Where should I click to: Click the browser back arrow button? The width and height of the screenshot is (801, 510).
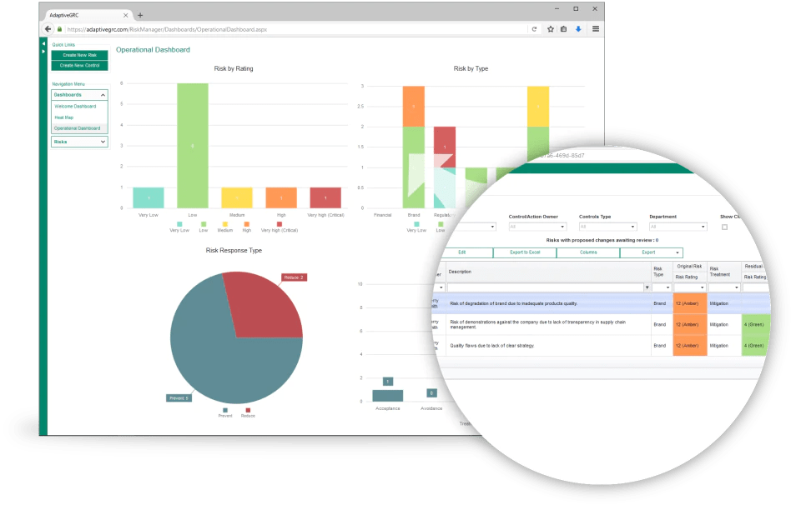pos(48,28)
